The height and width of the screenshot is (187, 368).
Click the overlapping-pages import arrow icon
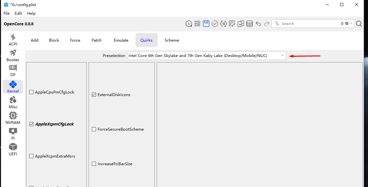coord(241,24)
